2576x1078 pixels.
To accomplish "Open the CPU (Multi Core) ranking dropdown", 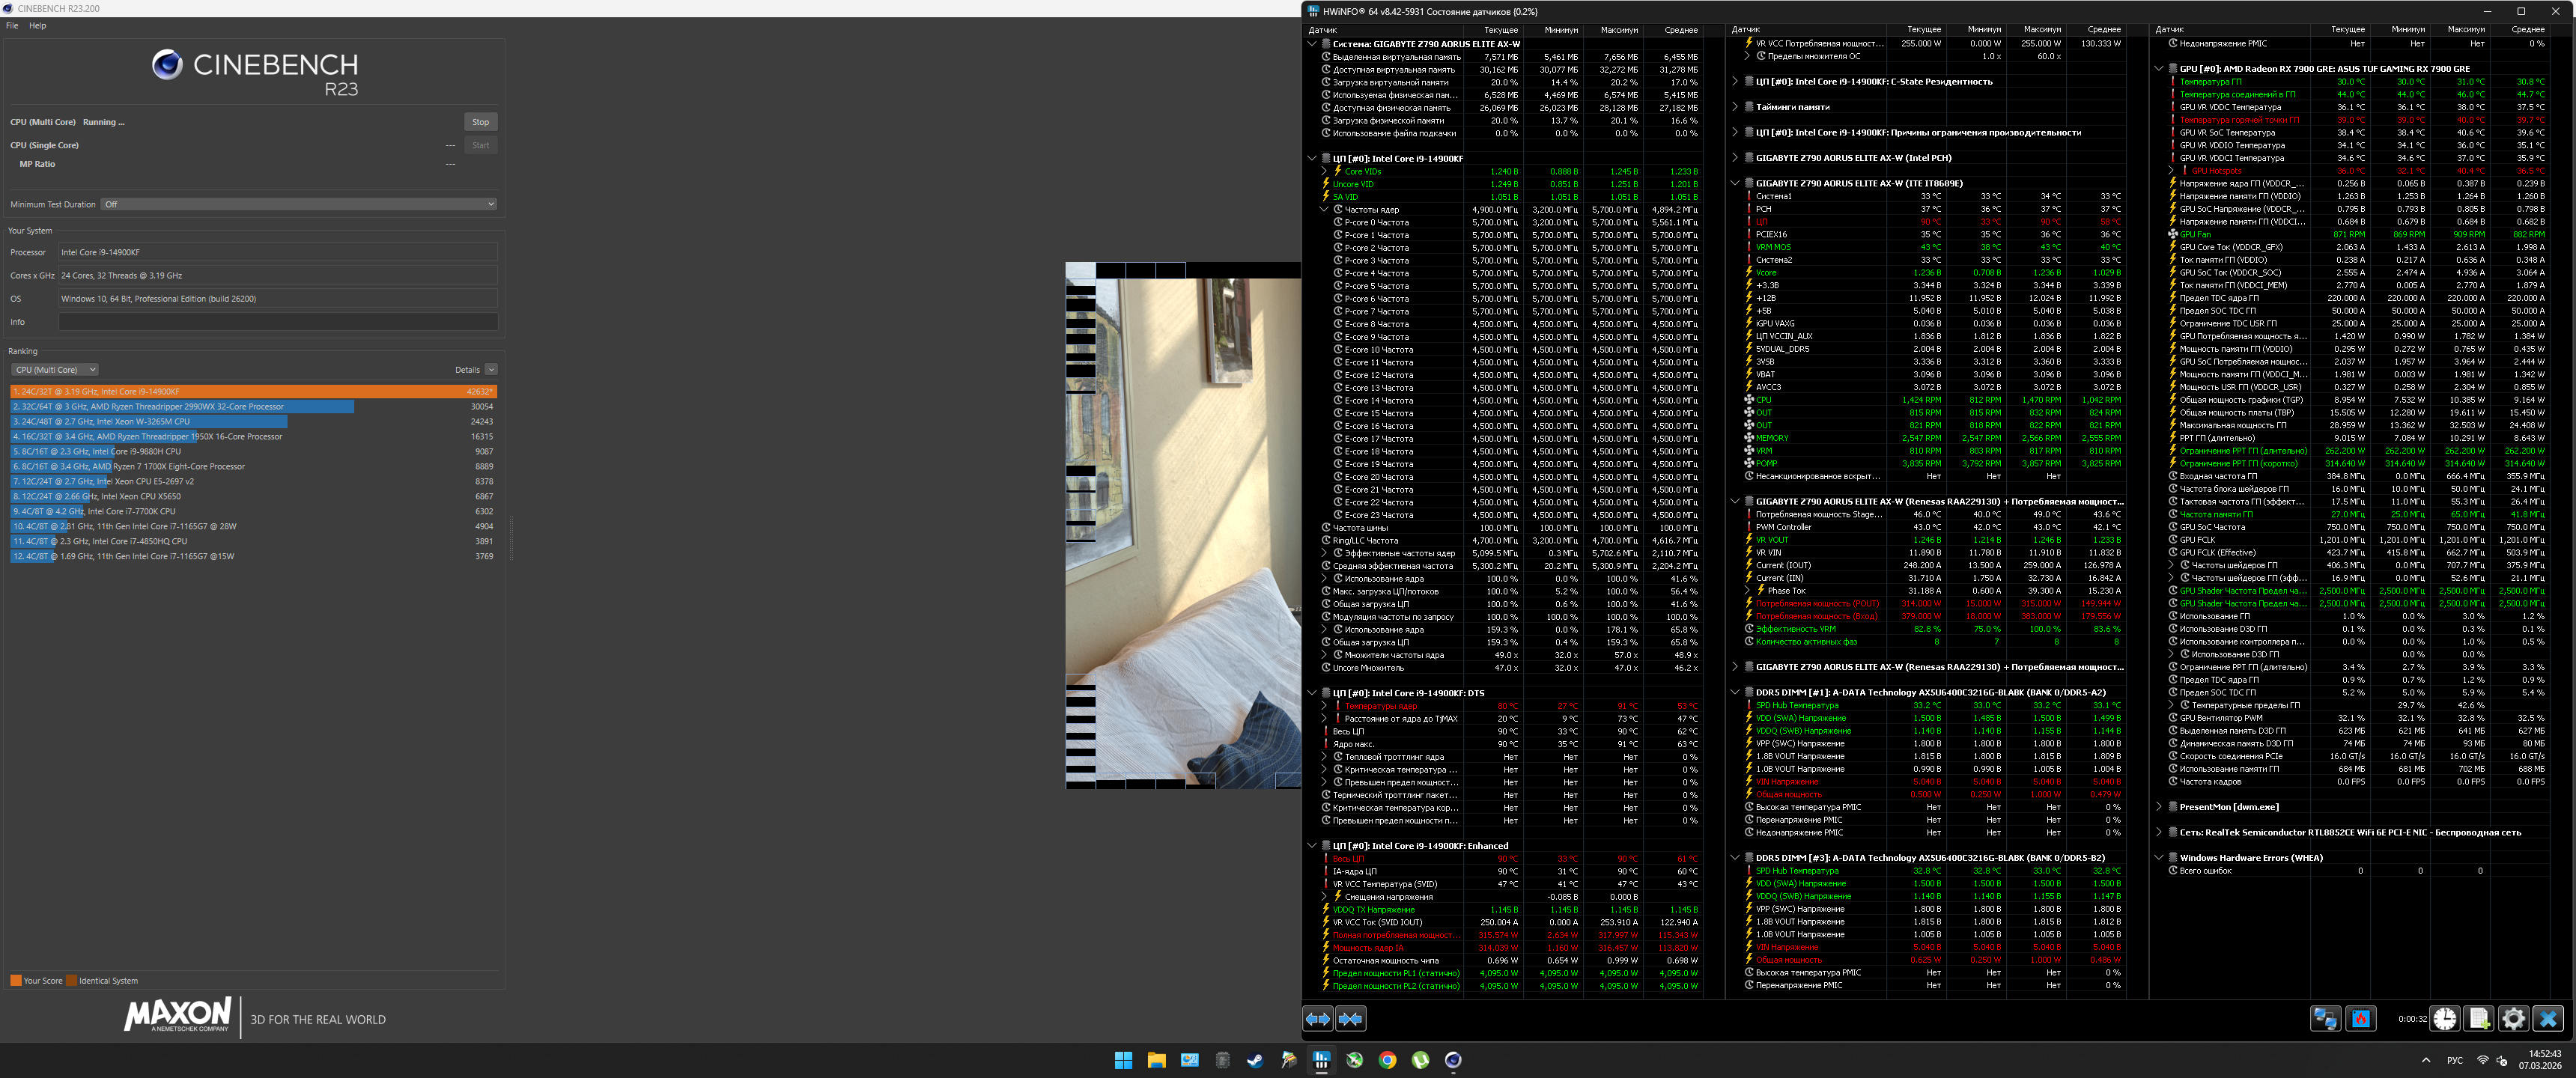I will [x=55, y=370].
